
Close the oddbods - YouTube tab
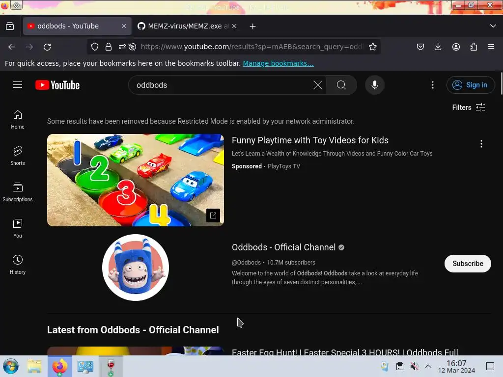124,26
